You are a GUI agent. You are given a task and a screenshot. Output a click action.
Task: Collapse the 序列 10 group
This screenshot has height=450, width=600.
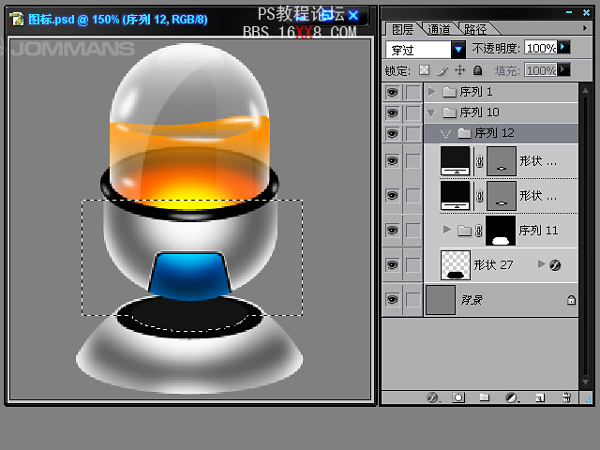click(x=431, y=112)
